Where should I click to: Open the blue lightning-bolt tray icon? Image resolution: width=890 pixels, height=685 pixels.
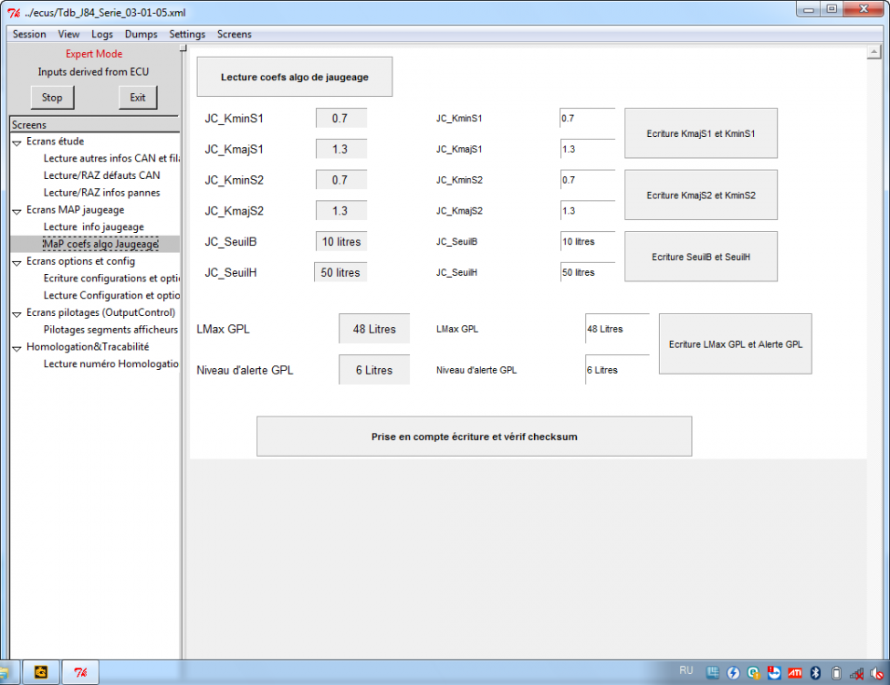point(733,673)
